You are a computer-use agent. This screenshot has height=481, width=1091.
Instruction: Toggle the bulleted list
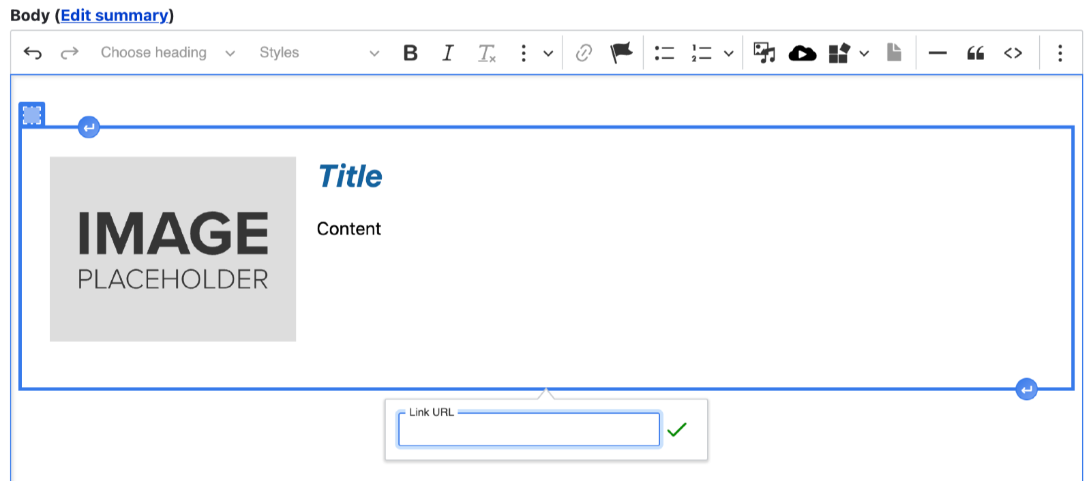point(664,53)
